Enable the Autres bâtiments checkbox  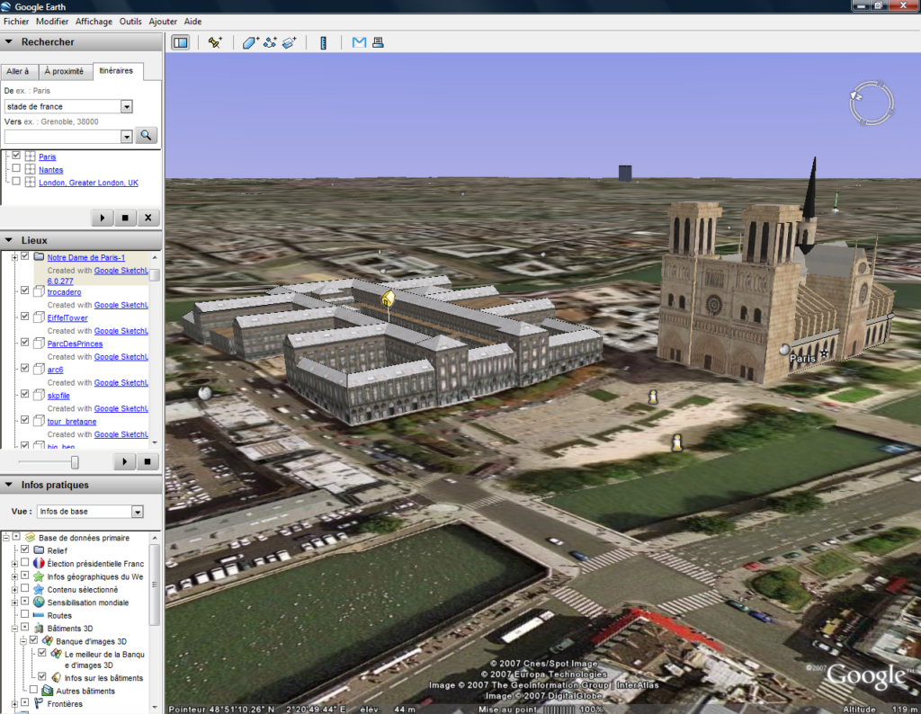coord(33,690)
